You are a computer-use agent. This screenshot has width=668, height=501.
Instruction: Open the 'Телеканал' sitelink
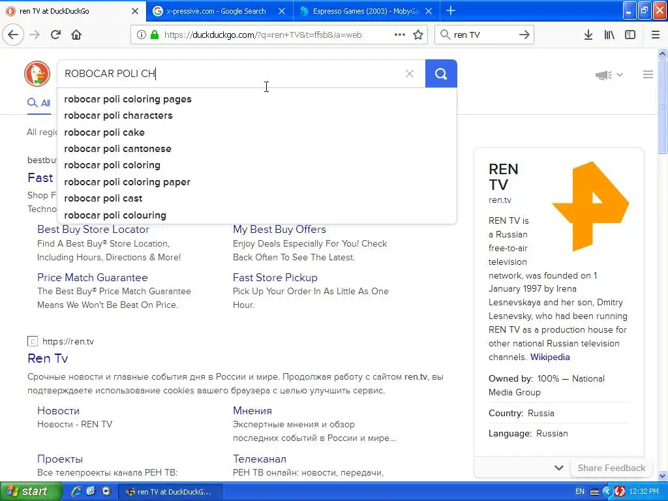pos(260,459)
